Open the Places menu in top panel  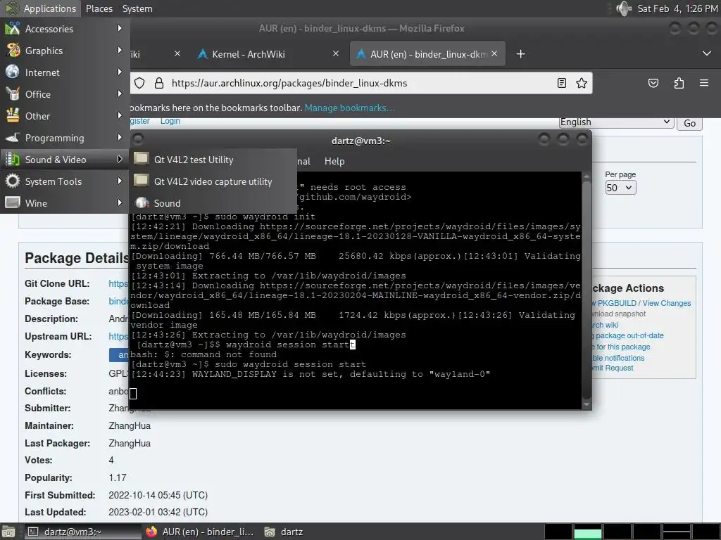coord(99,8)
